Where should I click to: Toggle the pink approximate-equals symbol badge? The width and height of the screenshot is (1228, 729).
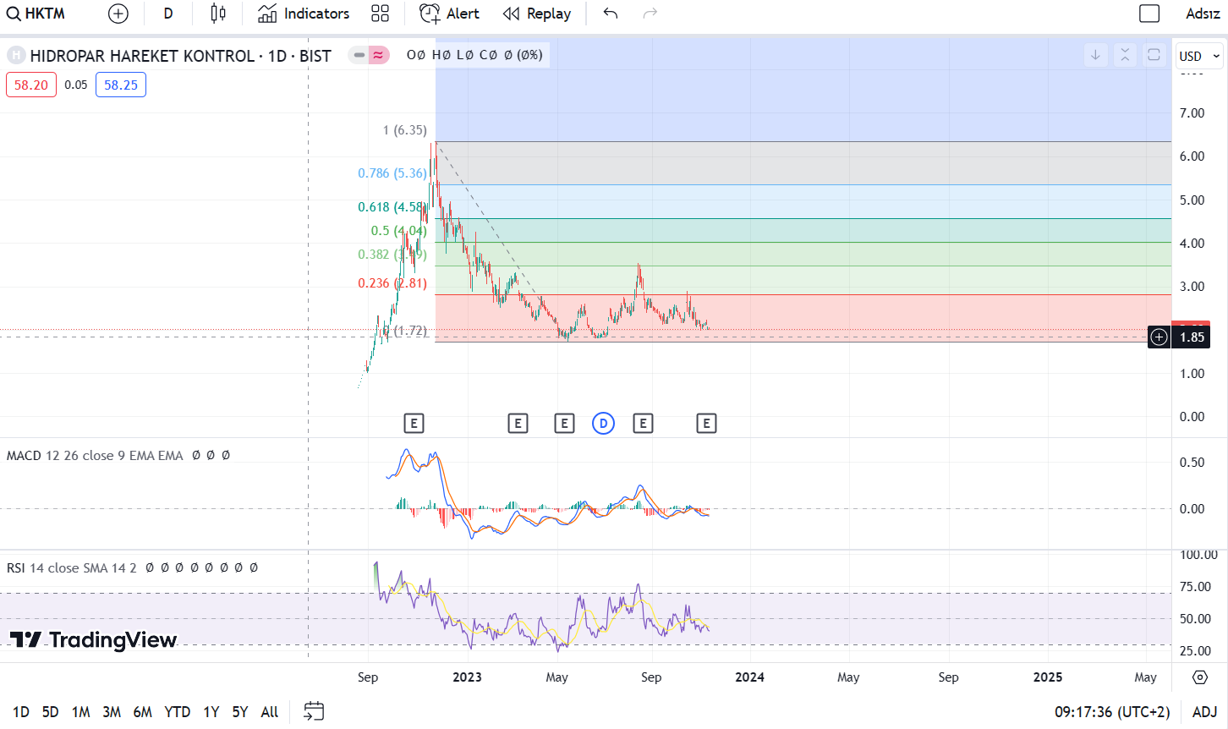click(x=378, y=55)
